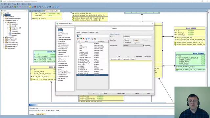Viewport: 210px width, 118px height.
Task: Select the BOOK_NAME row in the column list
Action: [x=93, y=47]
